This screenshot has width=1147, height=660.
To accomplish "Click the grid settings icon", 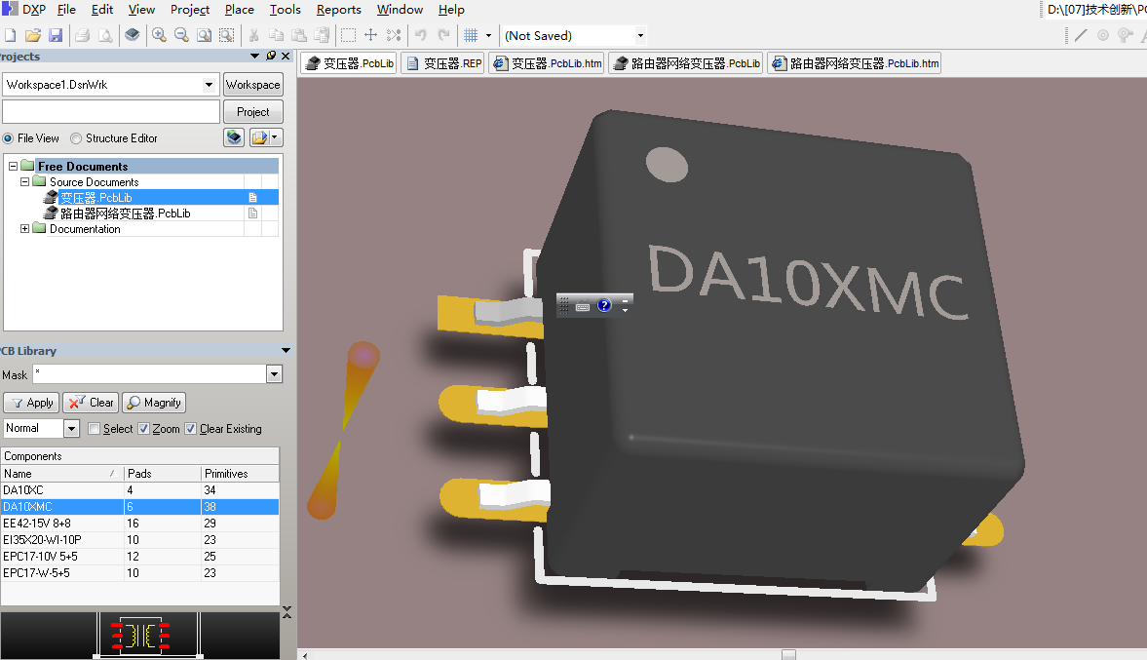I will tap(471, 35).
